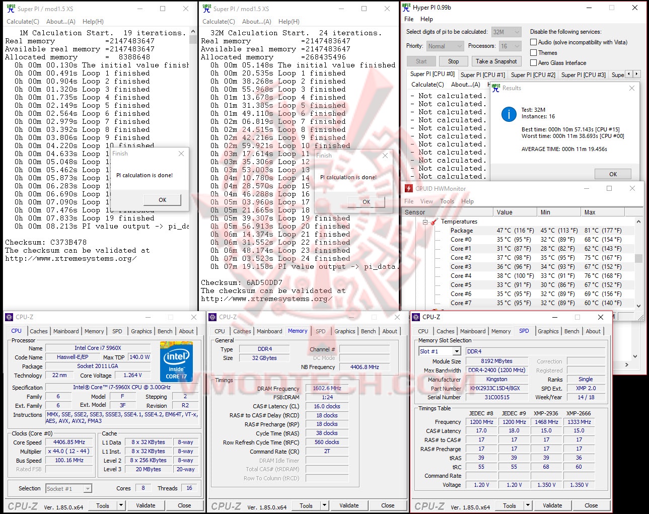Click the 'Checksum: C373B478' line in the 1M Super PI window
This screenshot has height=514, width=649.
pyautogui.click(x=46, y=242)
